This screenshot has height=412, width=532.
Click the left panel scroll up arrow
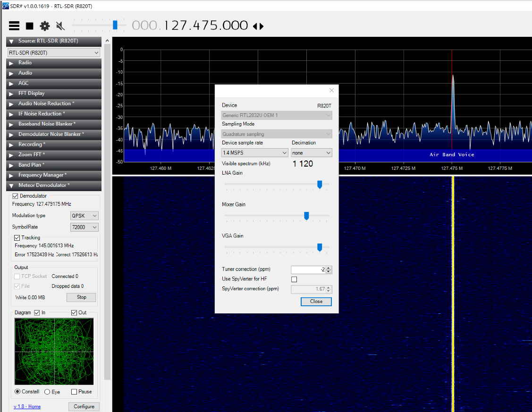107,41
